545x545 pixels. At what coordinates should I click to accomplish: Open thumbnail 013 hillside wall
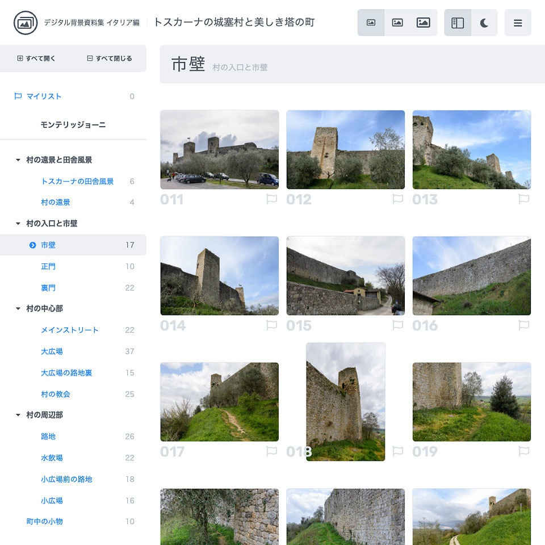(x=472, y=150)
